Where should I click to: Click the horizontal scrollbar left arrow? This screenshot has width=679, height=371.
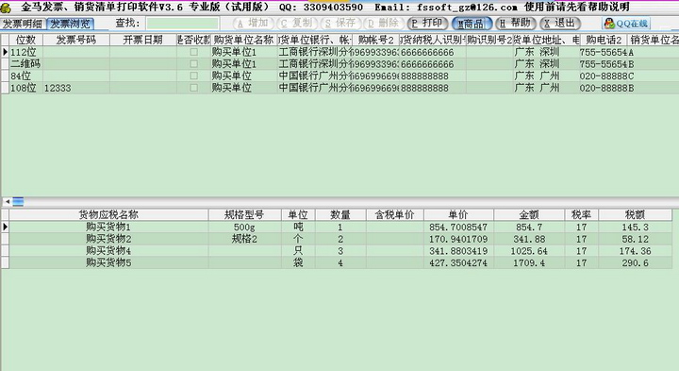click(x=7, y=201)
